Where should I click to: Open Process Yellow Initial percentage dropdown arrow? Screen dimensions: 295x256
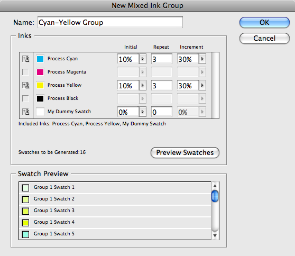143,85
